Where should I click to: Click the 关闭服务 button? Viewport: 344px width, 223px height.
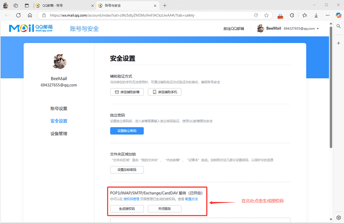pos(164,209)
